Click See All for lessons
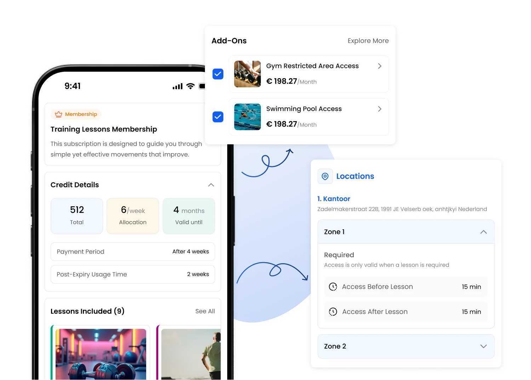 pos(205,311)
